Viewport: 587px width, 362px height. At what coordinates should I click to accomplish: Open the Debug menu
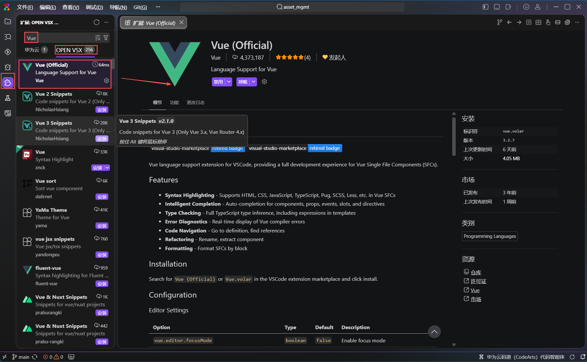coord(94,7)
